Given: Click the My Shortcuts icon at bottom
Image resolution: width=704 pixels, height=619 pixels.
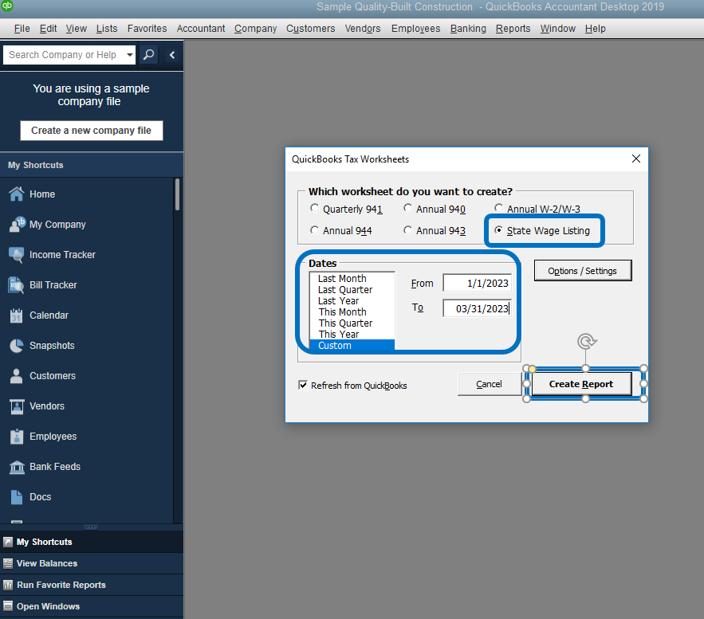Looking at the screenshot, I should point(8,542).
